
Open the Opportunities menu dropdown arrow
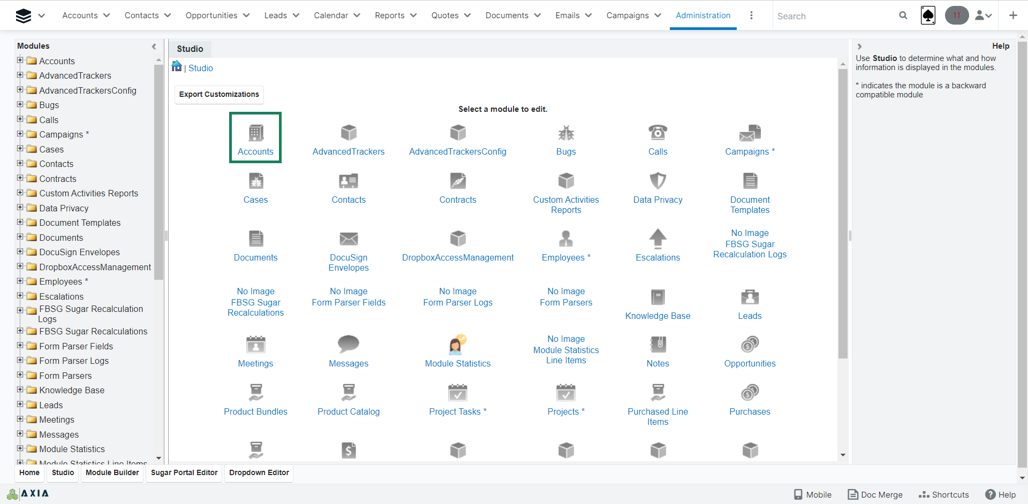pos(246,16)
